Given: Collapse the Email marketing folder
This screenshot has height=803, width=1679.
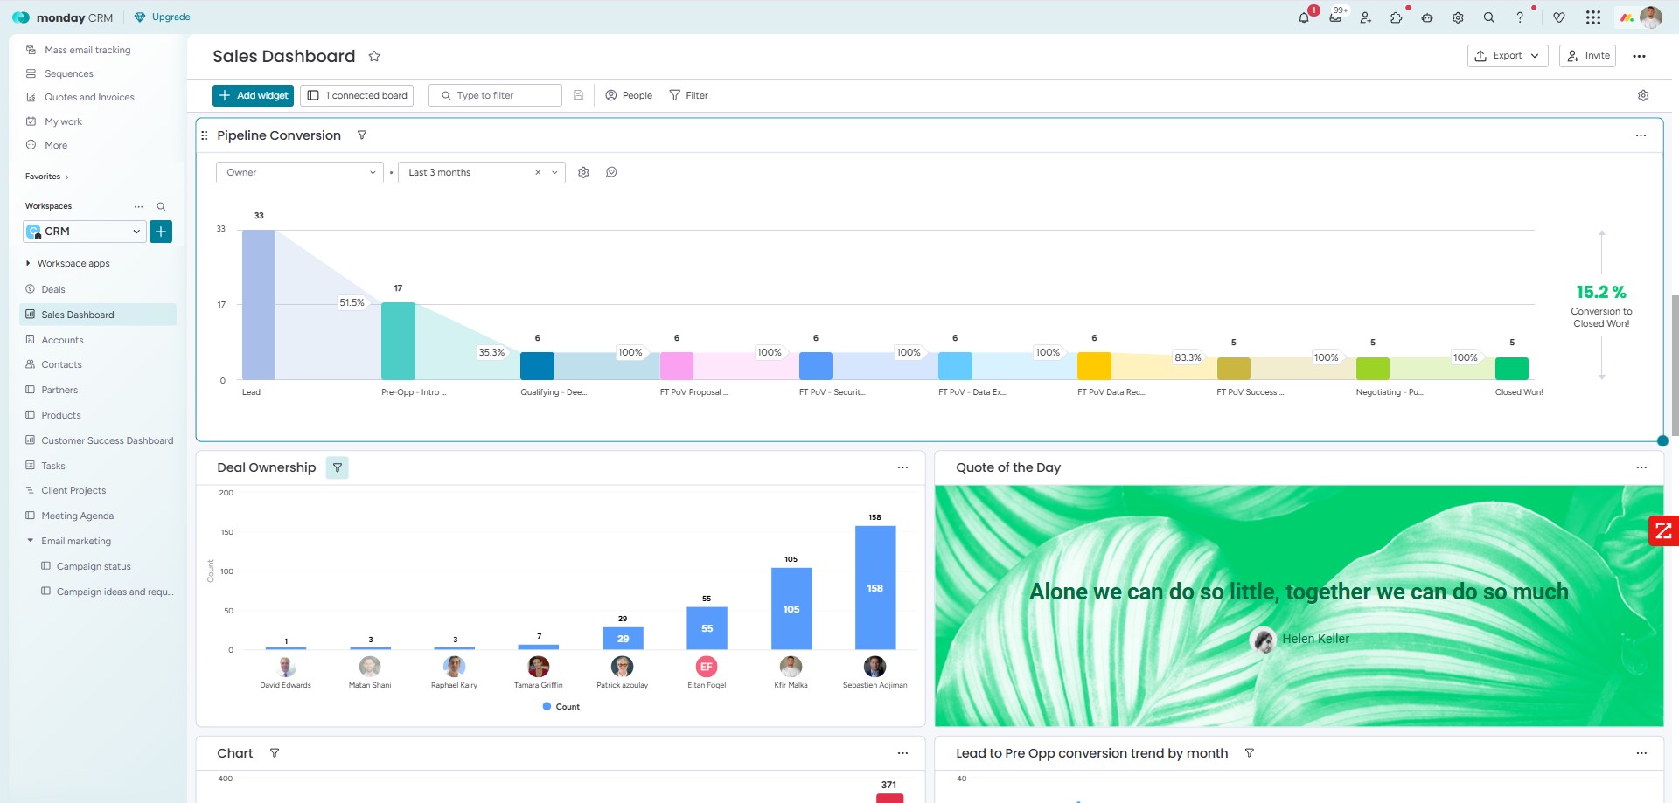Looking at the screenshot, I should tap(30, 541).
